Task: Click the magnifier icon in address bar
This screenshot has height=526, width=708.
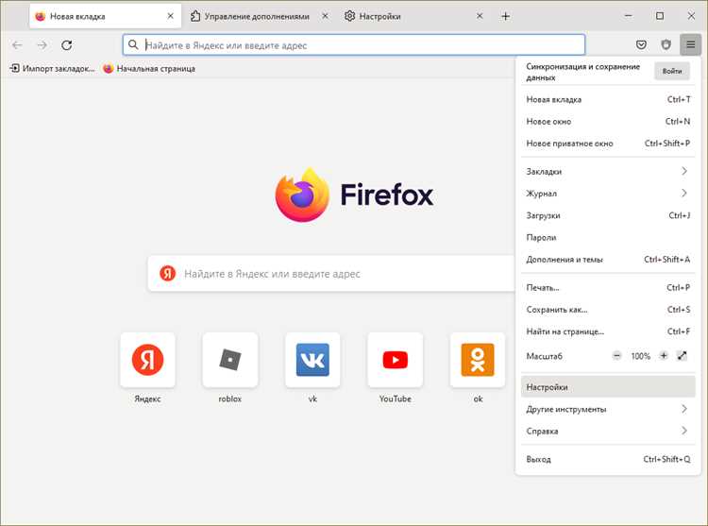Action: (x=133, y=44)
